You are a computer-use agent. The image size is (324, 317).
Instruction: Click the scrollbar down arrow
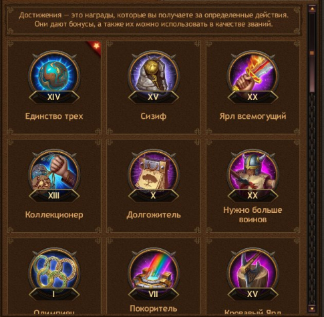click(x=312, y=309)
